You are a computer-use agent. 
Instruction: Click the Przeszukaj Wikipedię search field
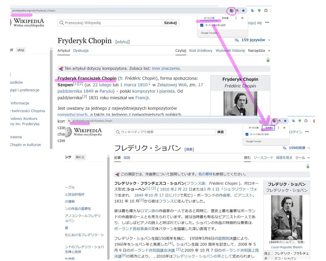tap(110, 23)
